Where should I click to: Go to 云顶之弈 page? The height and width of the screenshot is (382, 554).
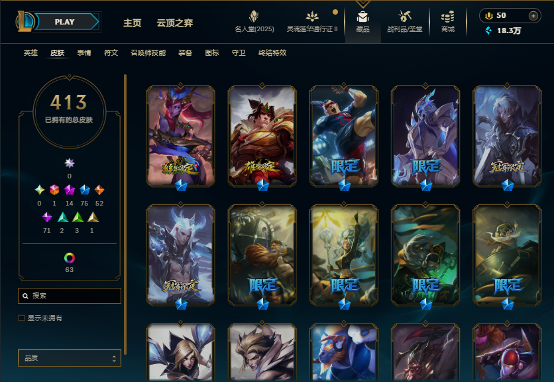[x=174, y=23]
